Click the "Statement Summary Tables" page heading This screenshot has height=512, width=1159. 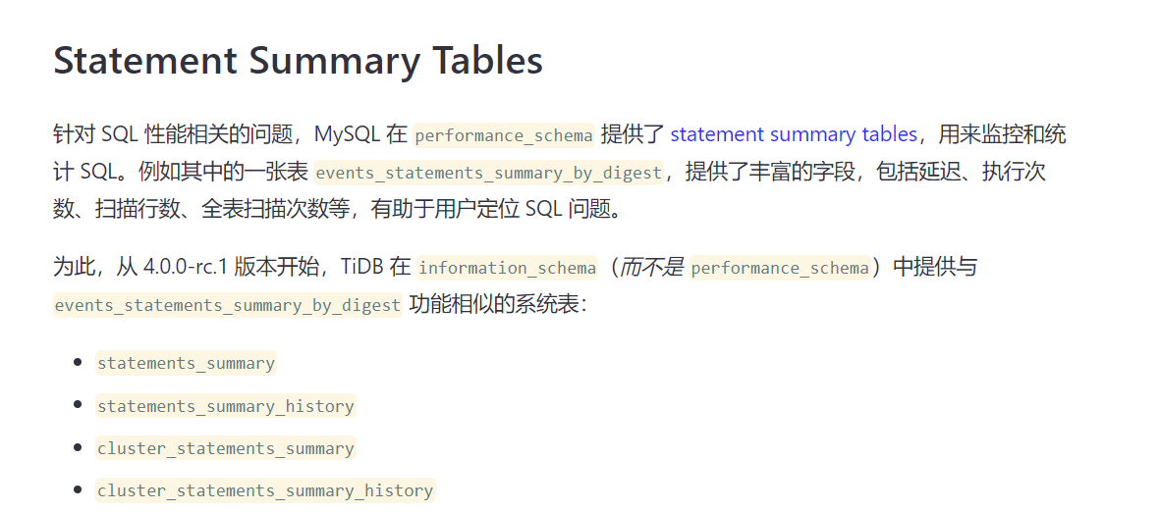click(x=298, y=61)
